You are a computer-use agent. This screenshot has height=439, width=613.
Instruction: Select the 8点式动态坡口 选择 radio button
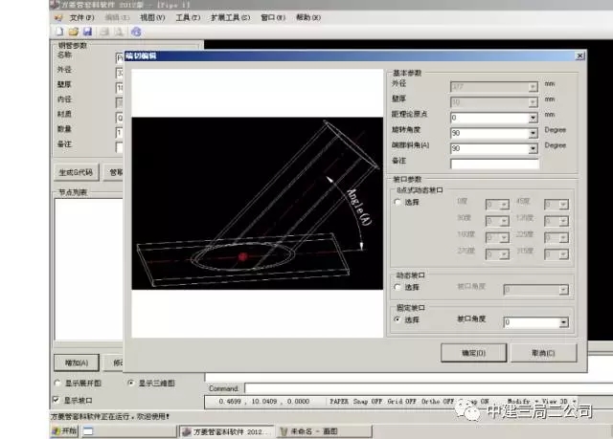398,203
